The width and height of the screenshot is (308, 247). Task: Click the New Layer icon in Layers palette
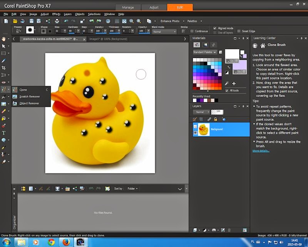(195, 119)
